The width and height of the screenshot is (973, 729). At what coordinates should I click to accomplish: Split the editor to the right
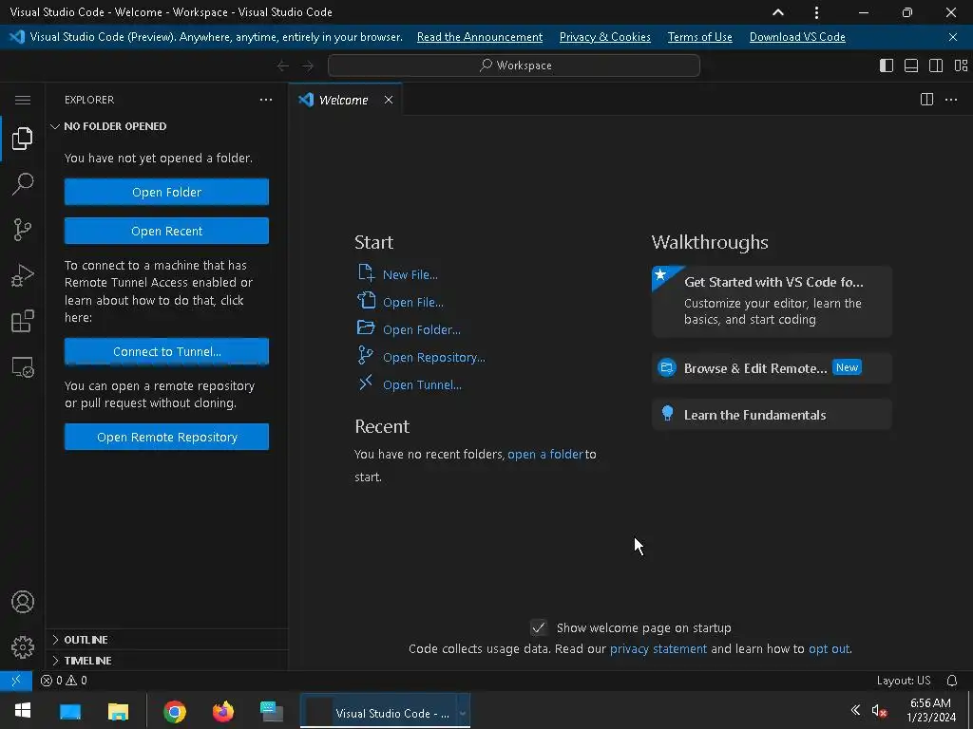(x=926, y=100)
